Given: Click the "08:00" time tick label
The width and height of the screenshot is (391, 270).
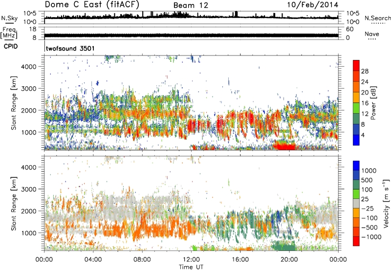Looking at the screenshot, I should pyautogui.click(x=142, y=260).
